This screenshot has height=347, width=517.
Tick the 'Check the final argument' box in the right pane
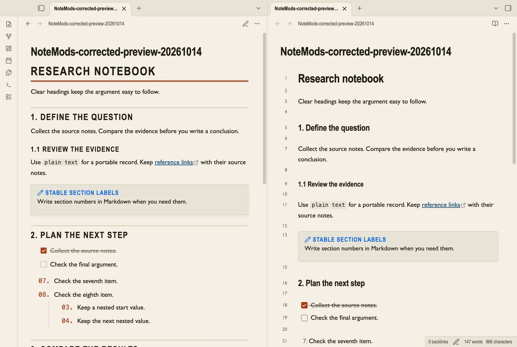(304, 318)
